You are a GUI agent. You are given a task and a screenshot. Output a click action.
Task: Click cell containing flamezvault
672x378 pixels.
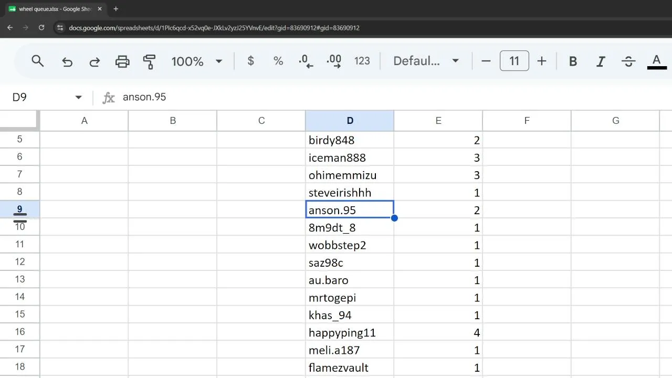tap(350, 367)
